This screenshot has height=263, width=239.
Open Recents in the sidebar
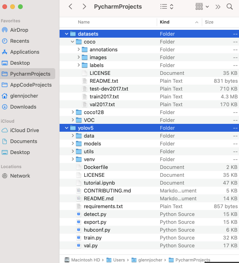(20, 41)
